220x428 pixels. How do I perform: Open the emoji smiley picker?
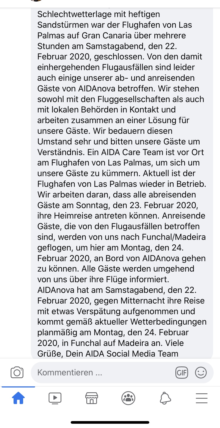201,372
